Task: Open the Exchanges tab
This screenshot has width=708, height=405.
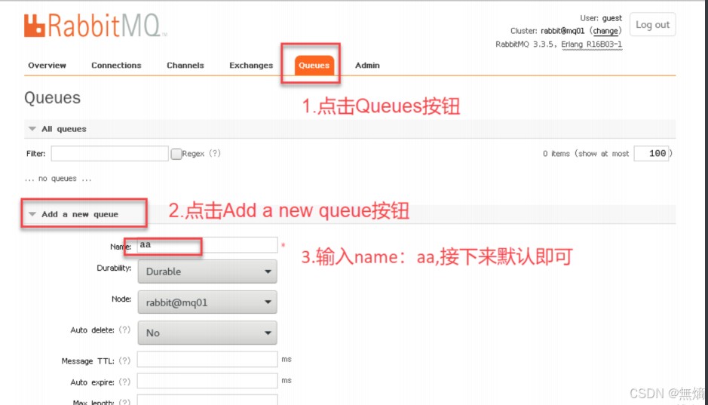Action: 251,66
